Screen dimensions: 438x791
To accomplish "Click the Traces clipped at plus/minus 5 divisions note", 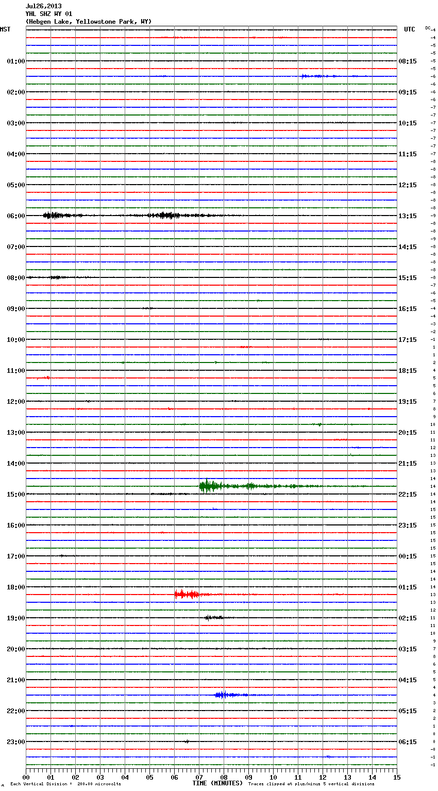I will pyautogui.click(x=311, y=784).
